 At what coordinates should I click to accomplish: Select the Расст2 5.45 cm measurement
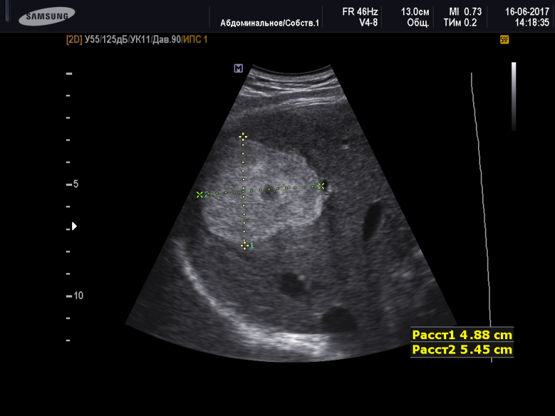click(x=462, y=350)
